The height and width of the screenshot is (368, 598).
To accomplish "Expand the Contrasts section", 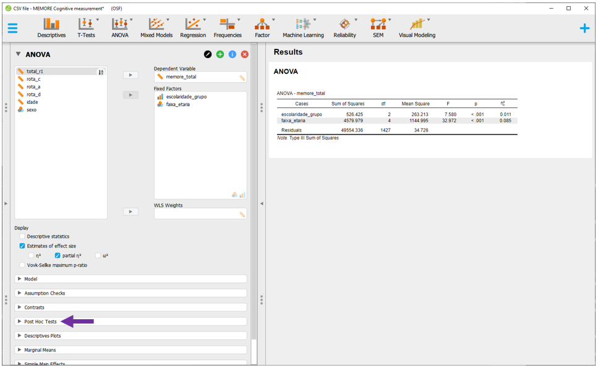I will (x=34, y=307).
